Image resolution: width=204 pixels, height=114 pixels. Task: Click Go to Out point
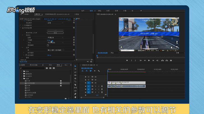pos(157,61)
